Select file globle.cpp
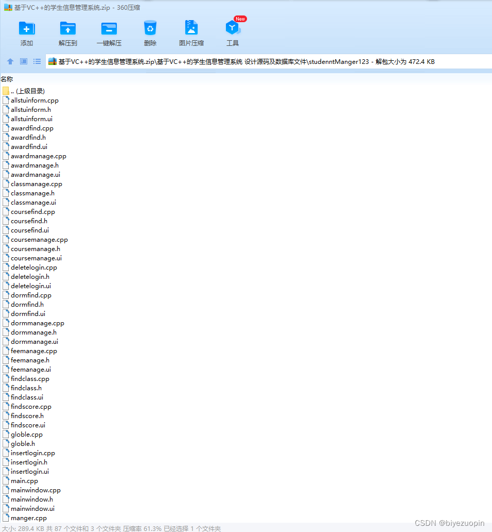The height and width of the screenshot is (532, 492). click(x=23, y=434)
